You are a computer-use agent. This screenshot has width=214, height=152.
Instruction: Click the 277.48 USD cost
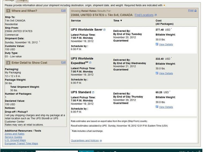click(x=163, y=30)
